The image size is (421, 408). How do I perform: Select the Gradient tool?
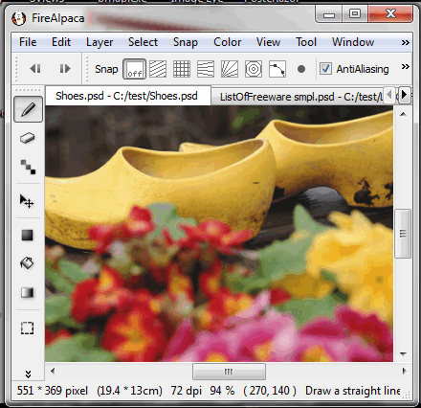click(x=27, y=292)
